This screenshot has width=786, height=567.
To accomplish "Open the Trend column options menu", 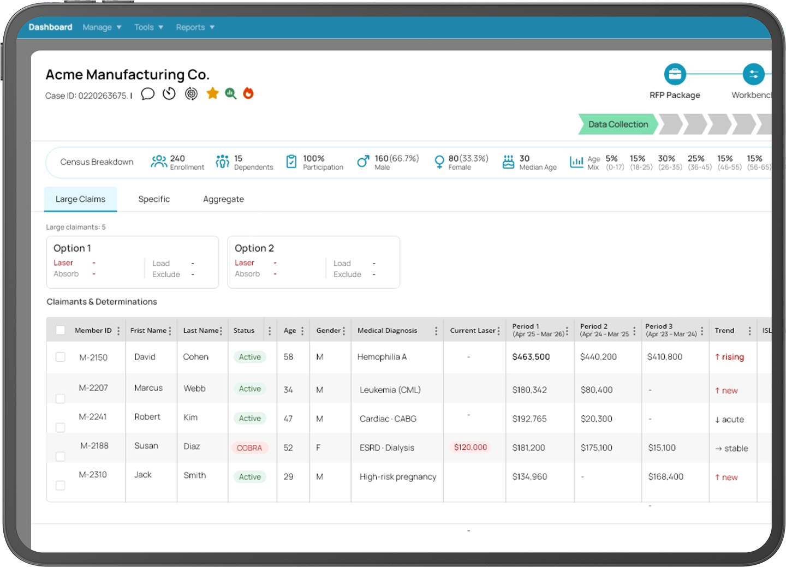I will pos(749,331).
